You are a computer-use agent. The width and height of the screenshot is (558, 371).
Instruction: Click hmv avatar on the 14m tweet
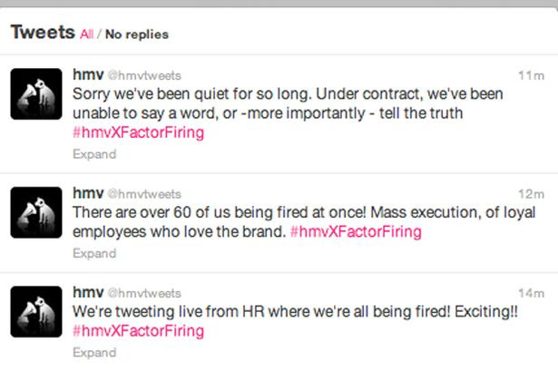pos(36,312)
